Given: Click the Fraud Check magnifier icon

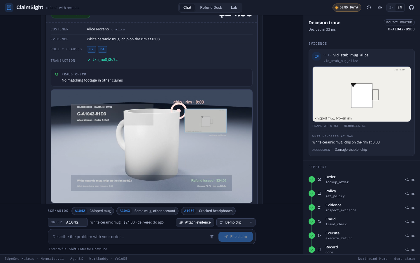Looking at the screenshot, I should pyautogui.click(x=57, y=75).
